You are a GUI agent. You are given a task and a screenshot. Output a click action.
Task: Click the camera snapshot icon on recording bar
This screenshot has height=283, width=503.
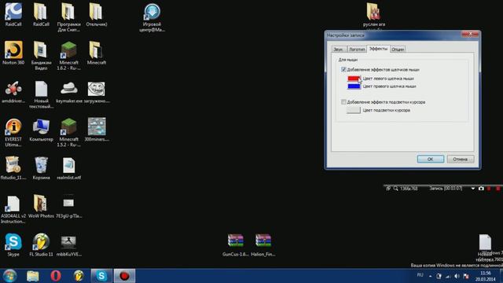click(481, 189)
